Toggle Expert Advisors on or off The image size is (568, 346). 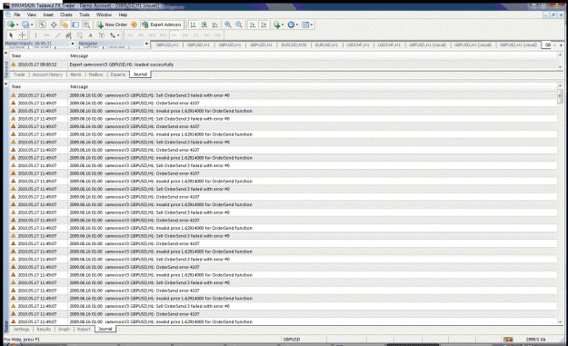[x=162, y=25]
